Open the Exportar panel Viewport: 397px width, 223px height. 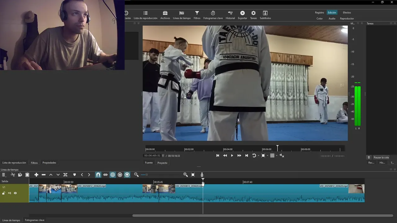click(x=243, y=15)
